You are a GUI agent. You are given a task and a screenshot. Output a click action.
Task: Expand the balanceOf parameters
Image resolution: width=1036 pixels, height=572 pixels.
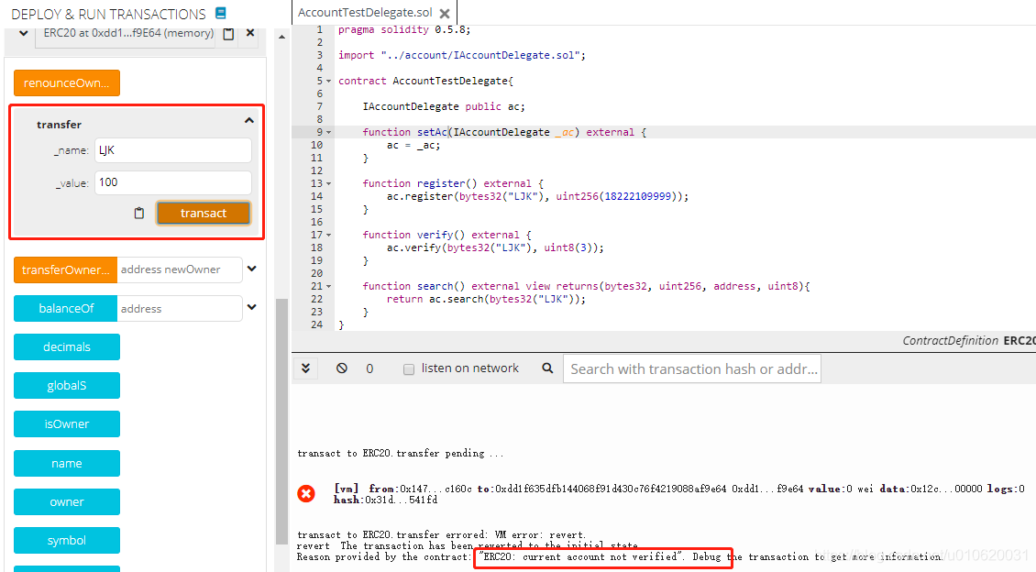[252, 307]
